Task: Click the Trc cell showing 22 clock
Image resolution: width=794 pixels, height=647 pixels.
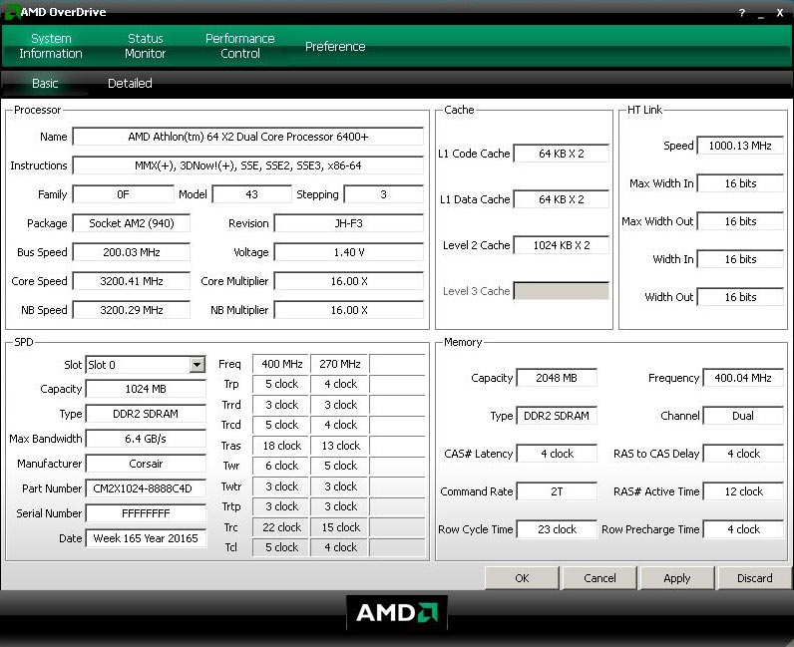Action: tap(281, 527)
